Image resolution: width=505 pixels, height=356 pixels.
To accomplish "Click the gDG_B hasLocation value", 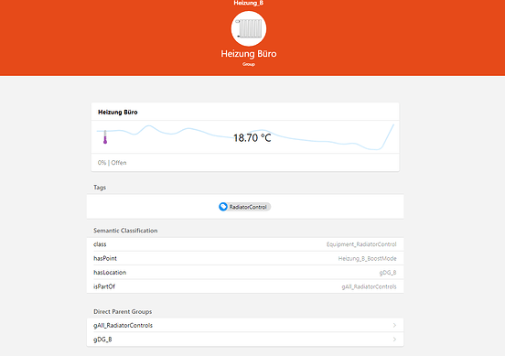I will click(x=388, y=273).
